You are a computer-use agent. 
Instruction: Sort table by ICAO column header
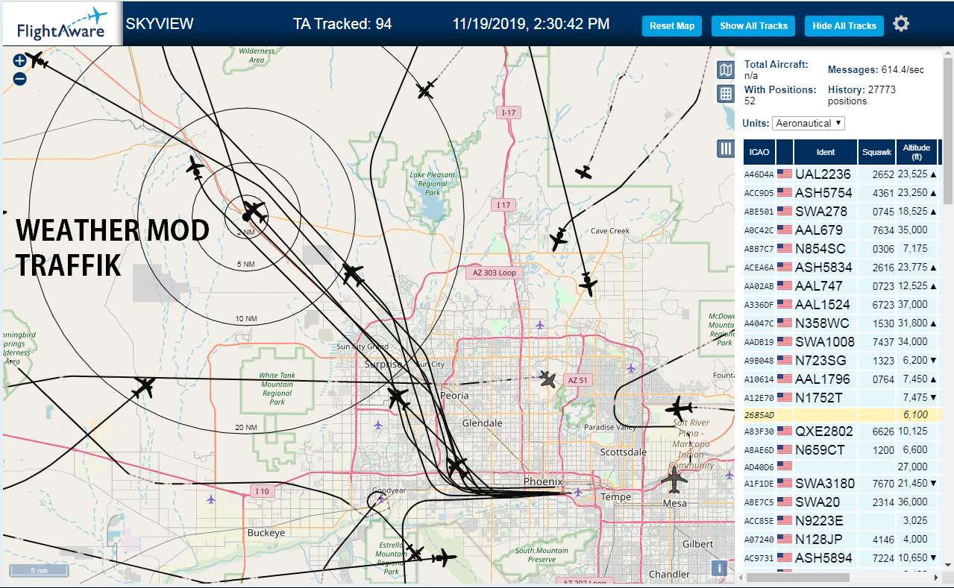(759, 152)
